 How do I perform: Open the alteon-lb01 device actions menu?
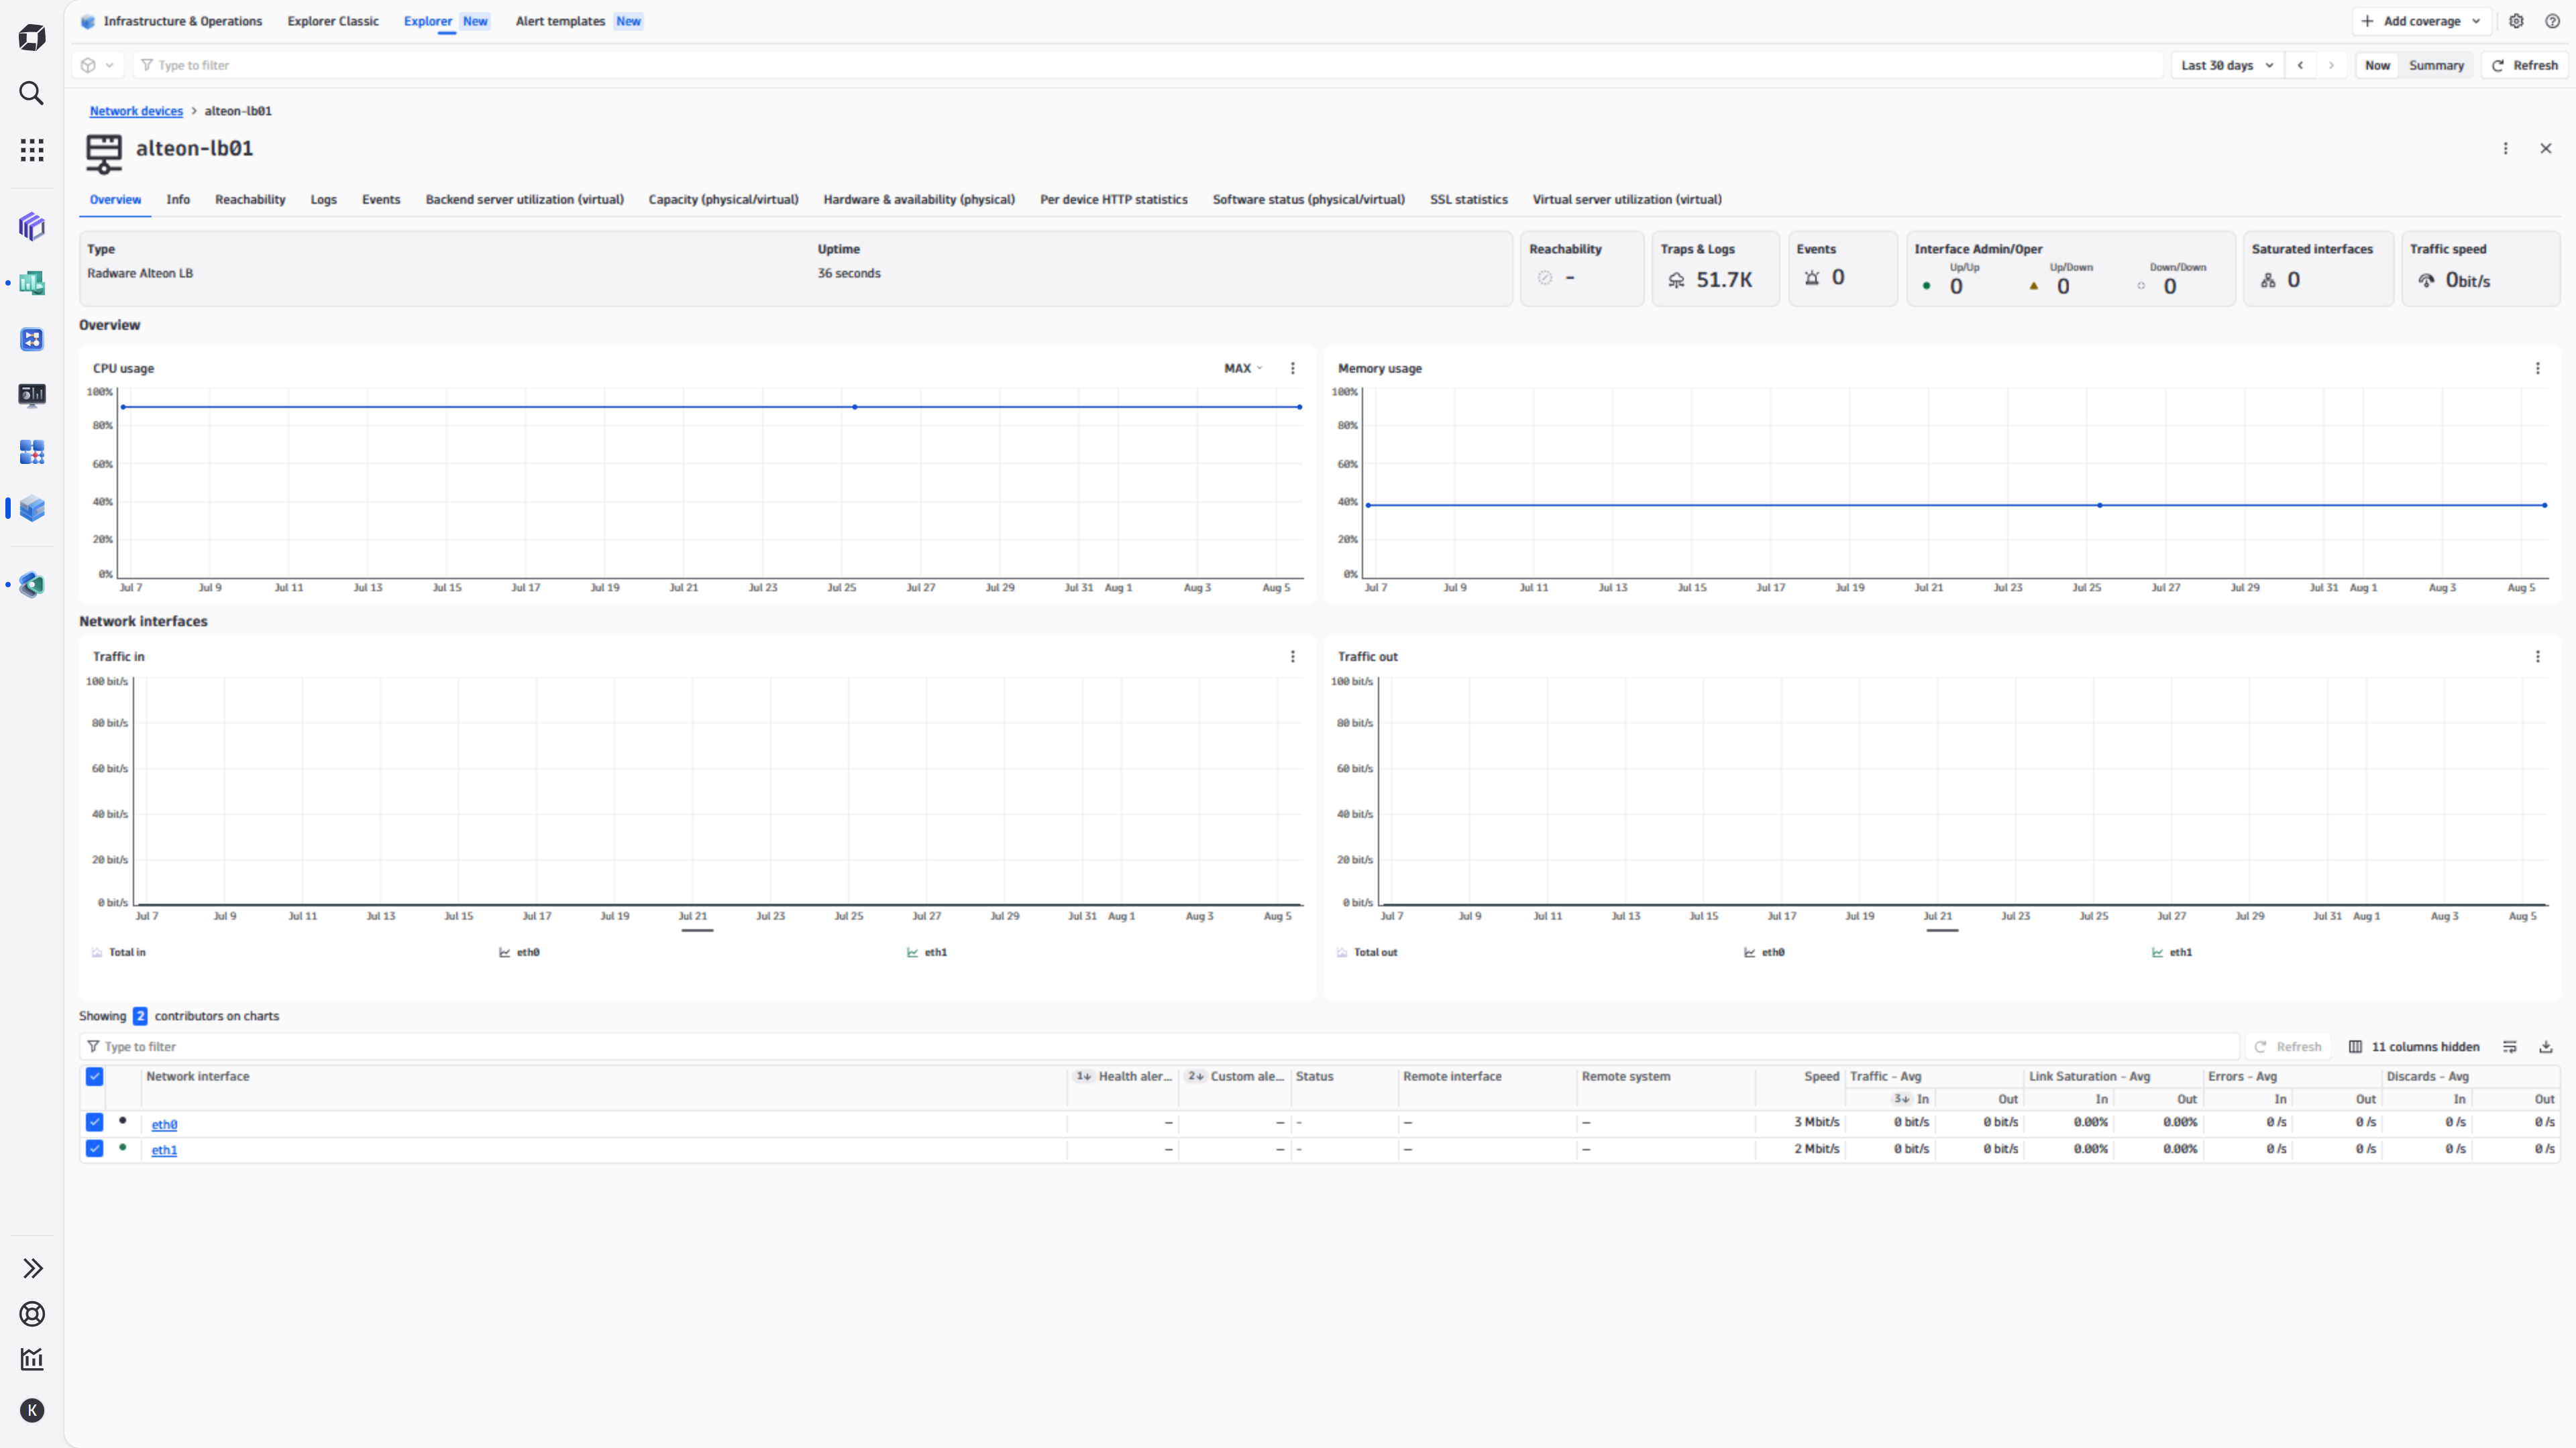tap(2505, 148)
